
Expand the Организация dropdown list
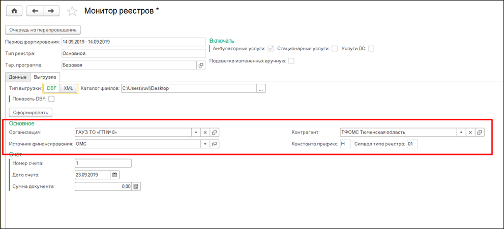coord(196,132)
